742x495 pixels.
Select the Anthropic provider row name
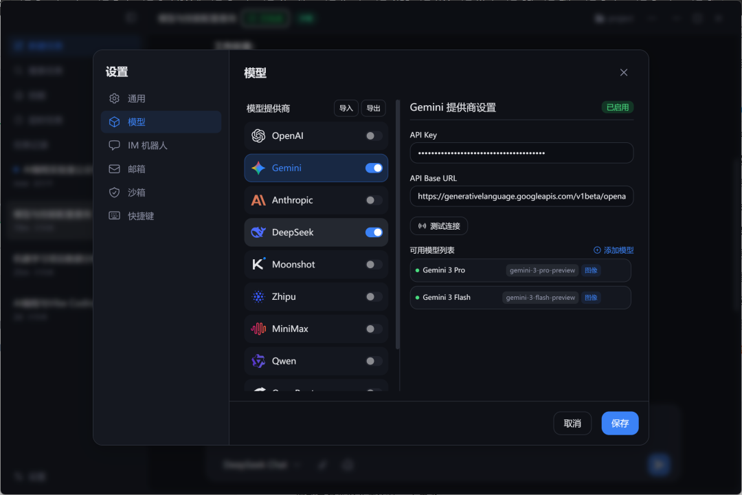point(293,200)
